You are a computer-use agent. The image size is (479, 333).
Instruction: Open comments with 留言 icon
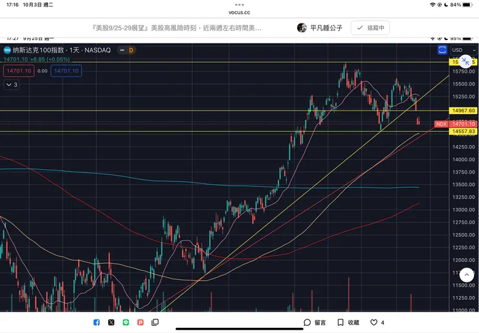click(x=315, y=322)
